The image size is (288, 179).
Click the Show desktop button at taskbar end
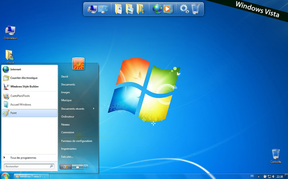[286, 176]
